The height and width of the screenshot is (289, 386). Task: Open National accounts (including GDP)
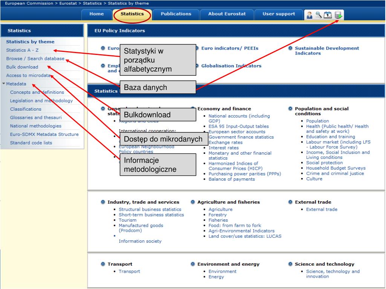pos(239,118)
